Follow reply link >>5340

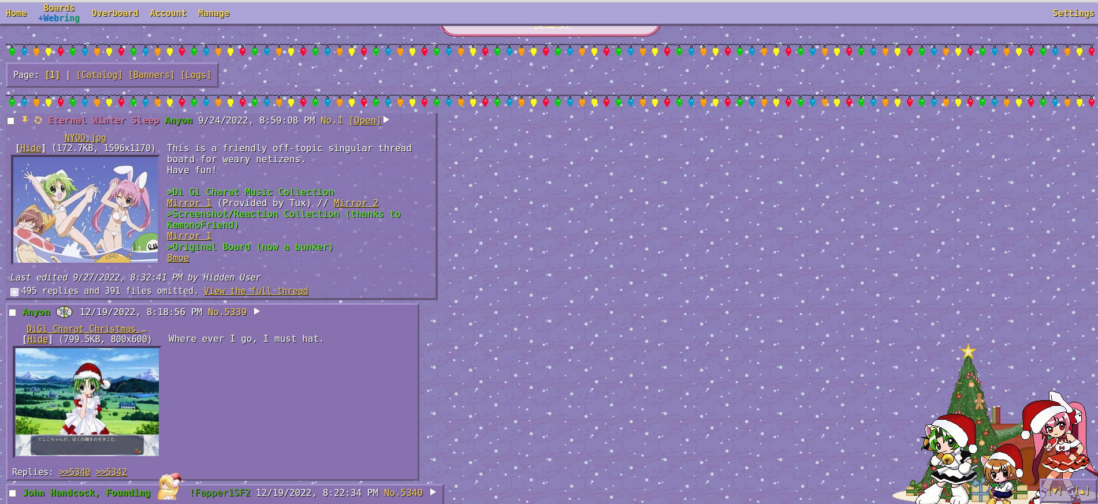coord(75,472)
